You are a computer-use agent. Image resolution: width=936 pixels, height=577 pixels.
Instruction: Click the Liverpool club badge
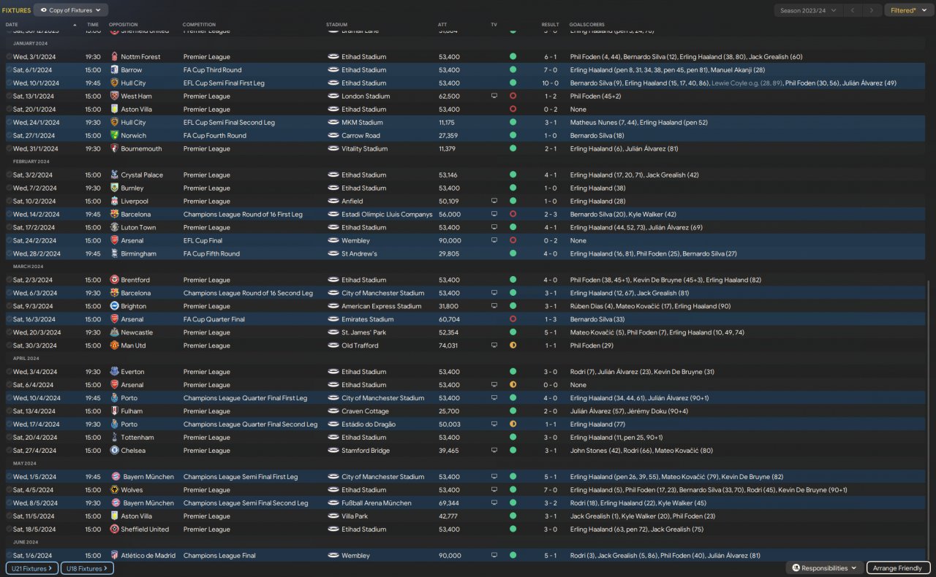pos(114,202)
